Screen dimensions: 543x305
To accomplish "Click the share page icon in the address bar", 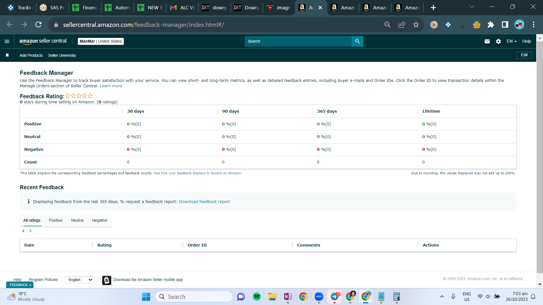I will pyautogui.click(x=402, y=25).
